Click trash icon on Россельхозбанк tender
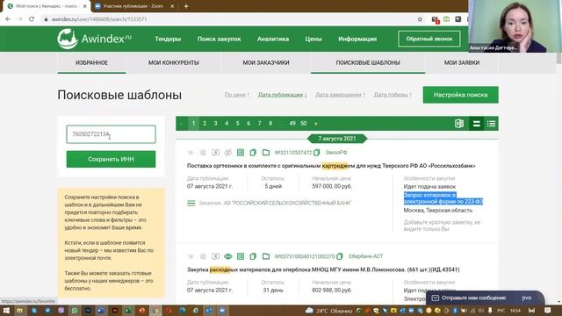562x316 pixels. 203,153
